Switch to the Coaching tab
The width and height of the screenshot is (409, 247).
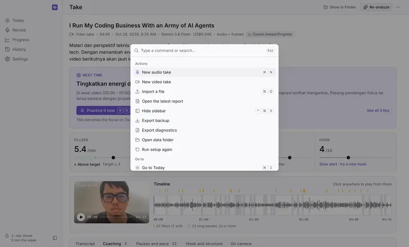point(114,243)
